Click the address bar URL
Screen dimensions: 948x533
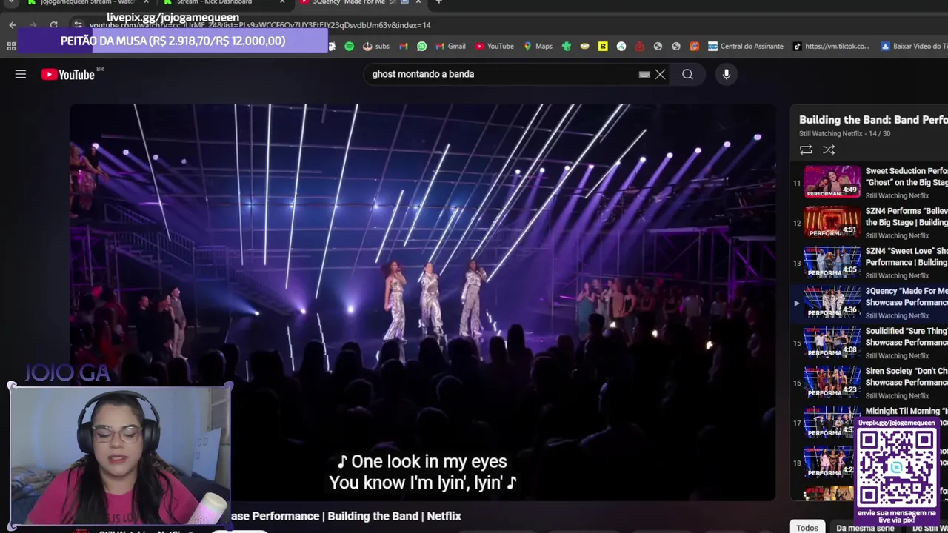tap(259, 25)
